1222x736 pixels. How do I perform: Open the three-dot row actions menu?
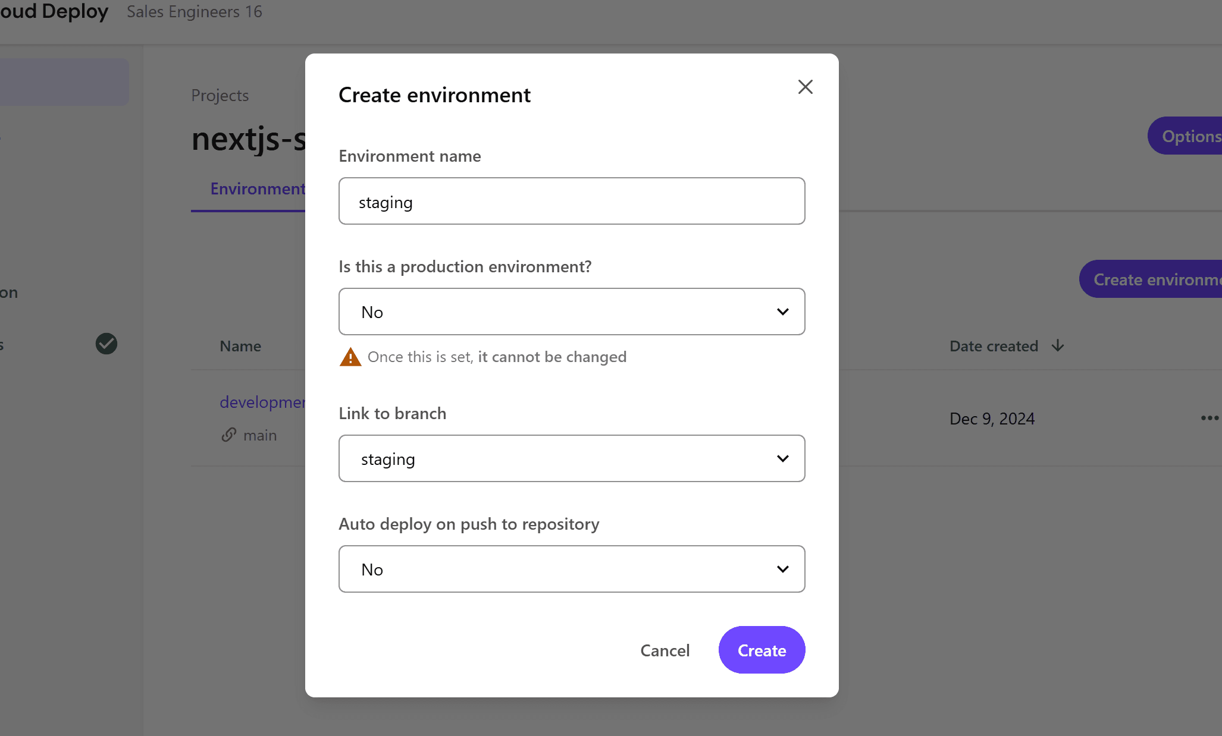(1209, 418)
